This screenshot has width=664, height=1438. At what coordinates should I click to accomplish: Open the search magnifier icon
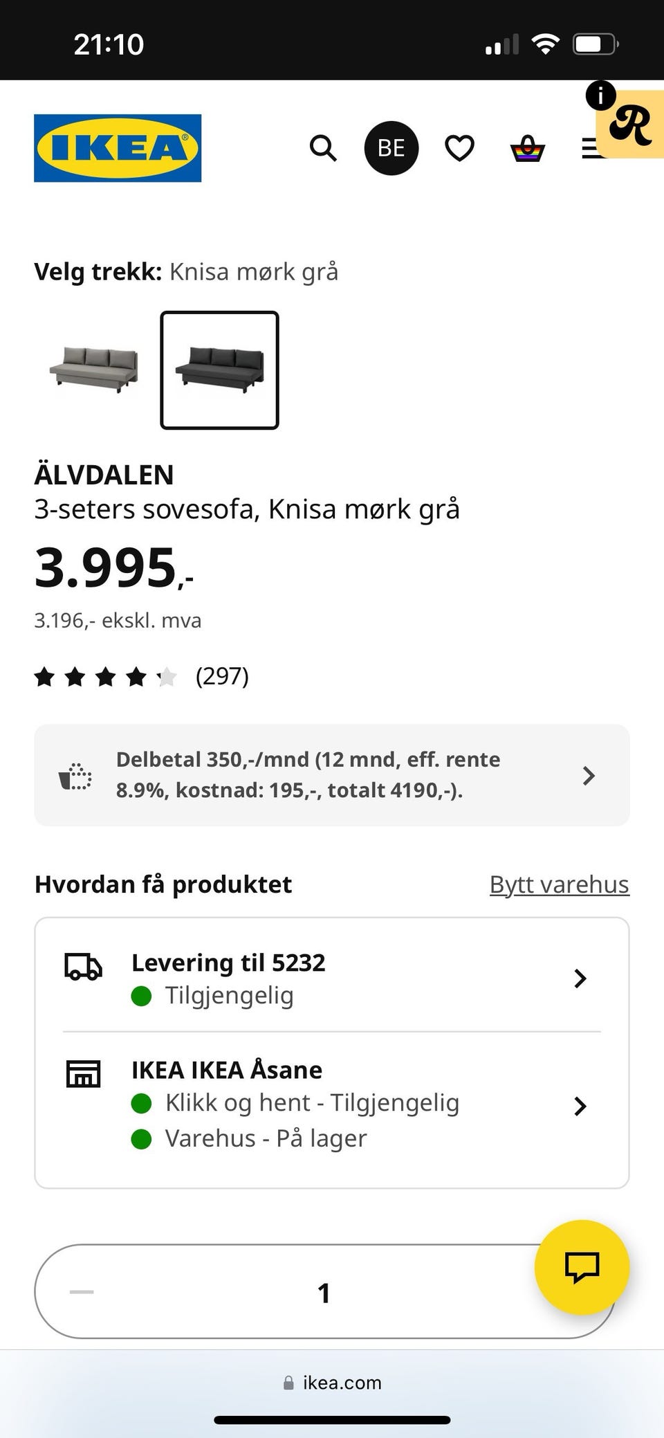point(323,148)
